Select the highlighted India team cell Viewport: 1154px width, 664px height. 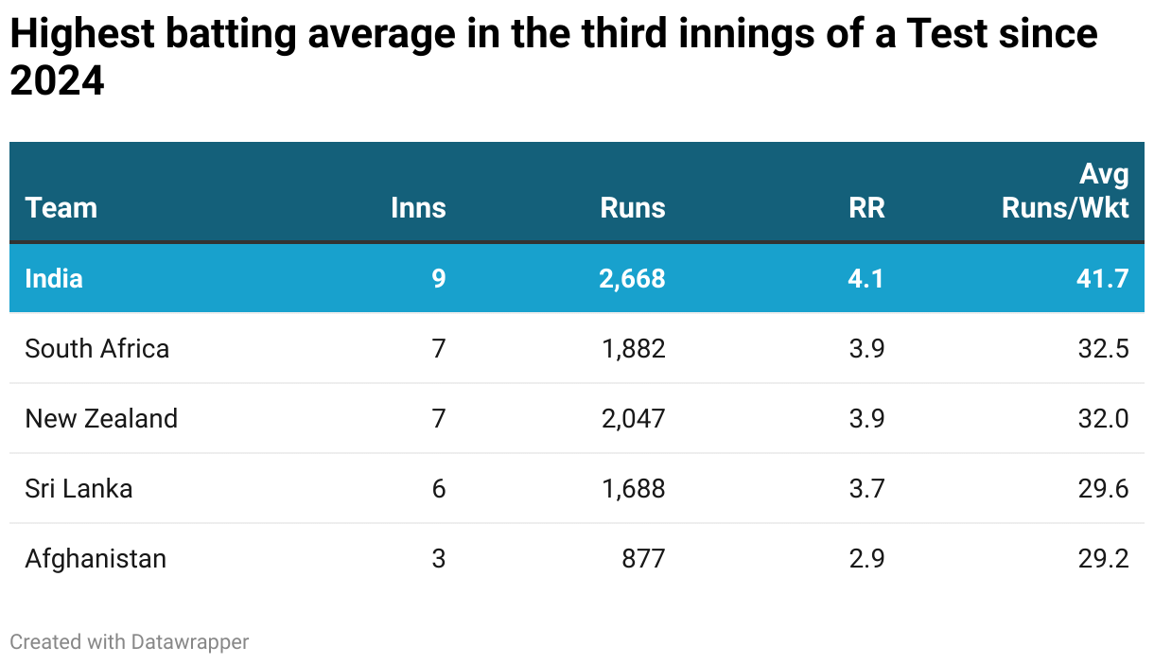point(54,278)
